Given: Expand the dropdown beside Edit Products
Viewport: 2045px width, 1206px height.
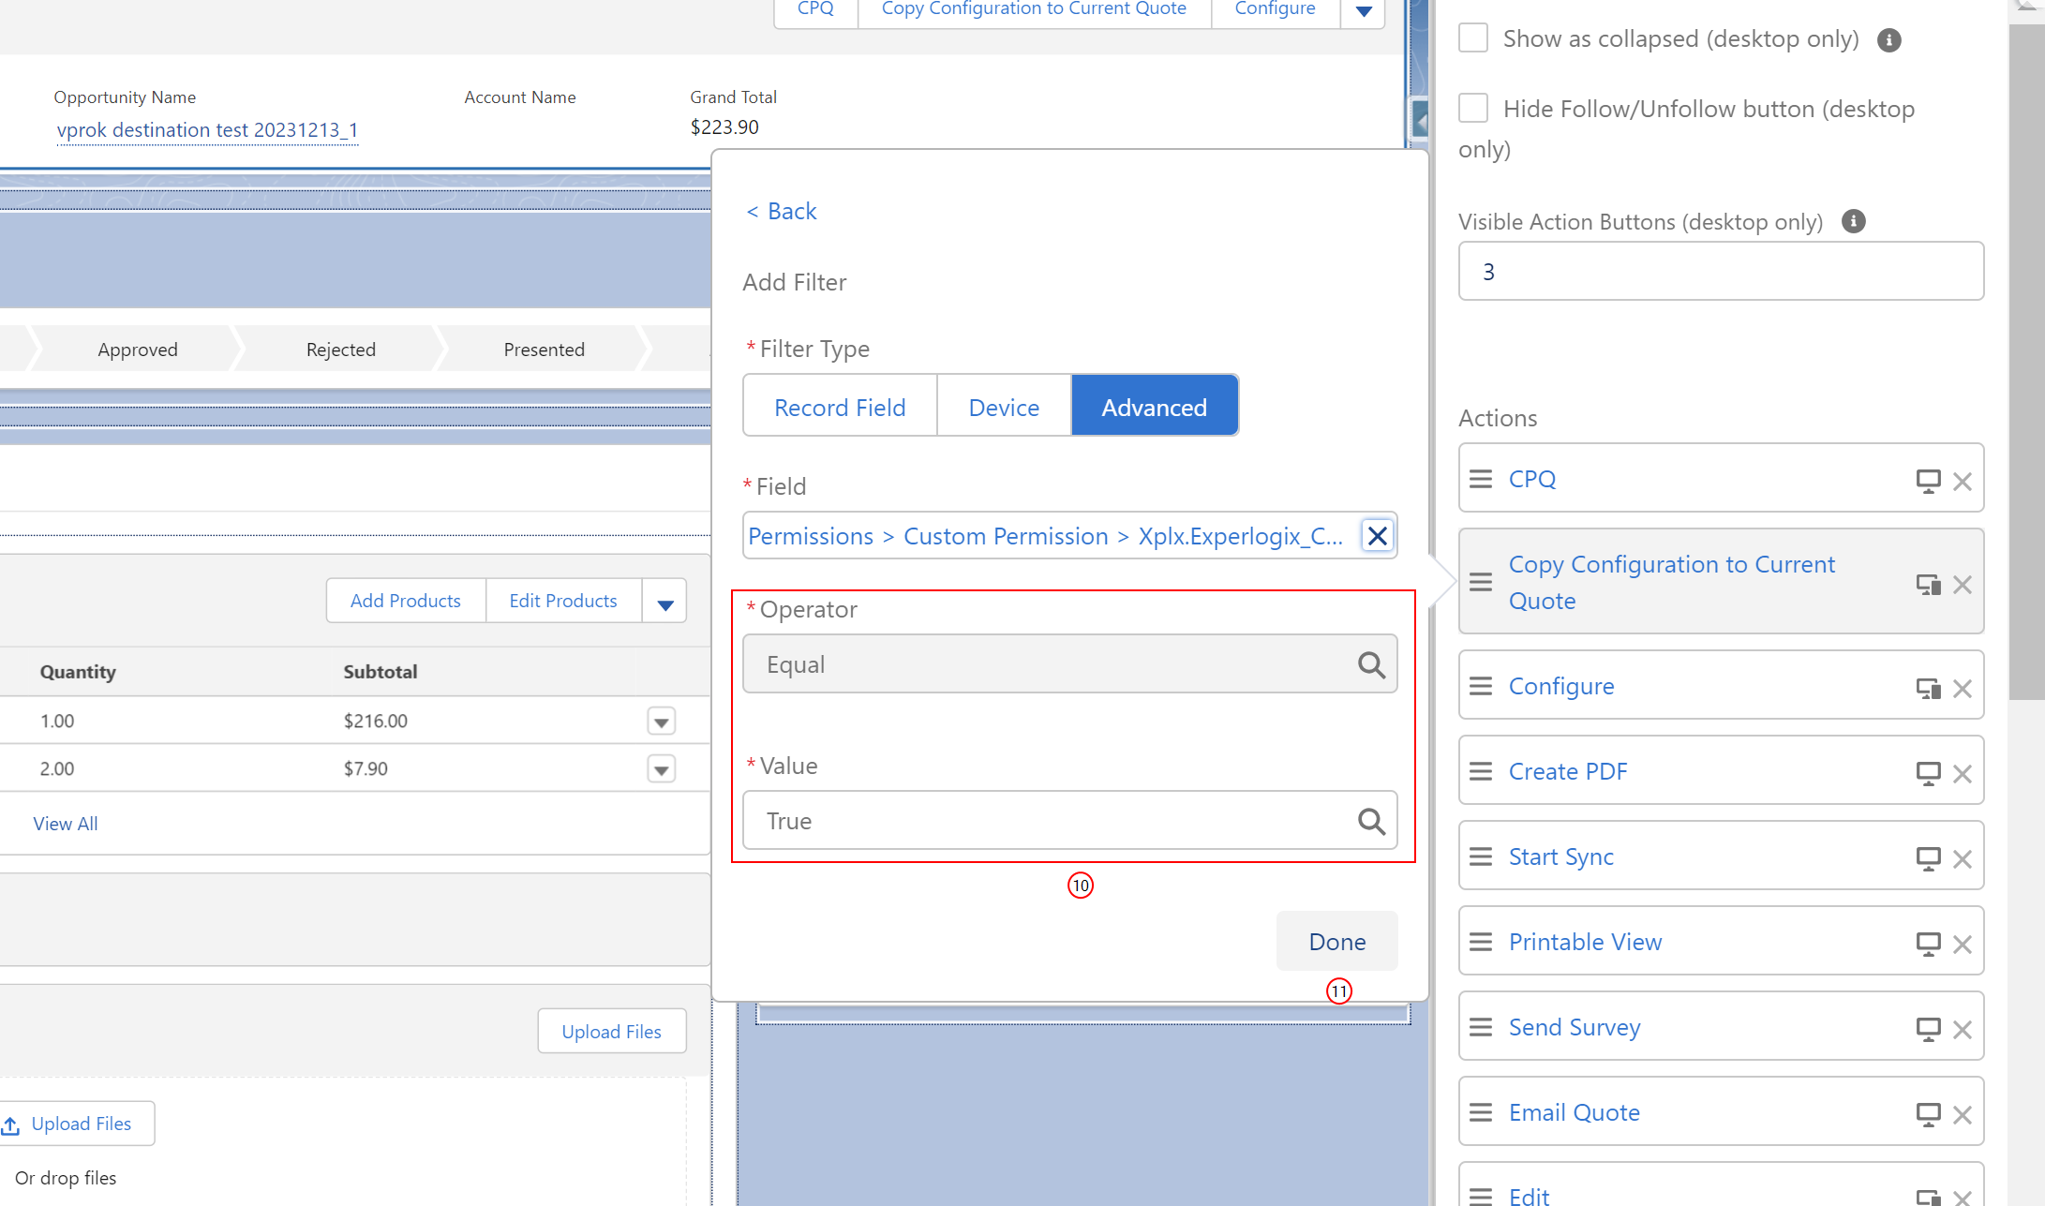Looking at the screenshot, I should click(664, 602).
